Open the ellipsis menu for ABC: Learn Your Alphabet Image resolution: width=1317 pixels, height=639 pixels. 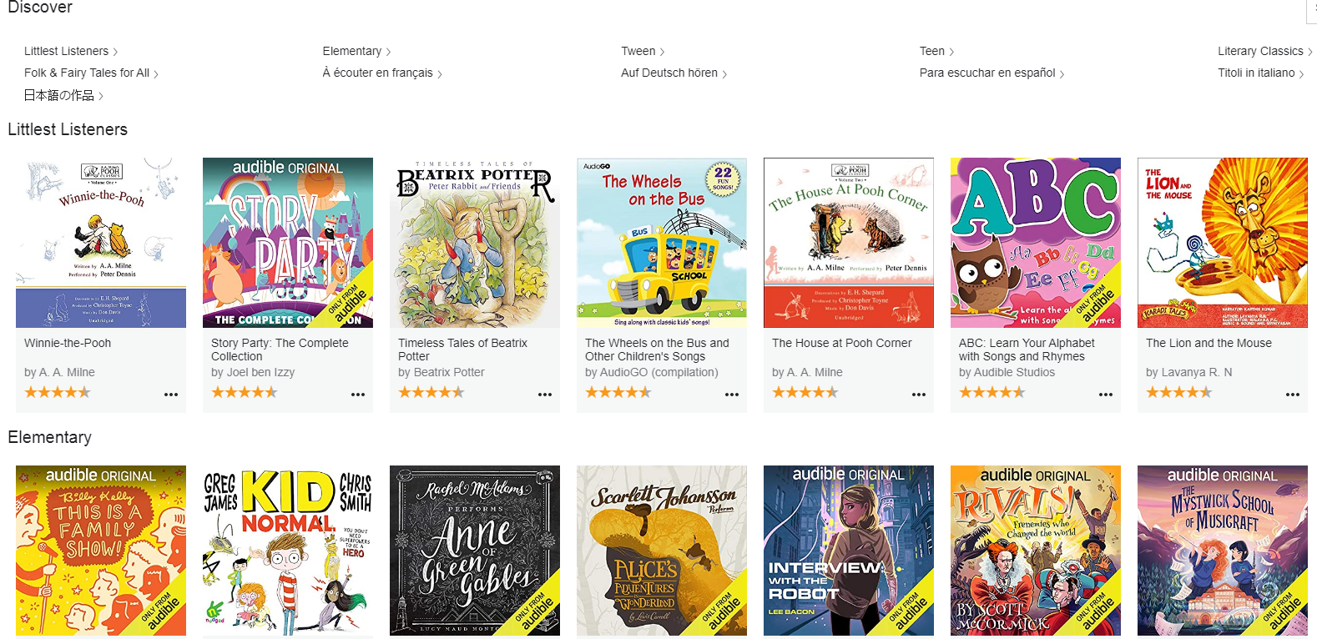(x=1106, y=395)
